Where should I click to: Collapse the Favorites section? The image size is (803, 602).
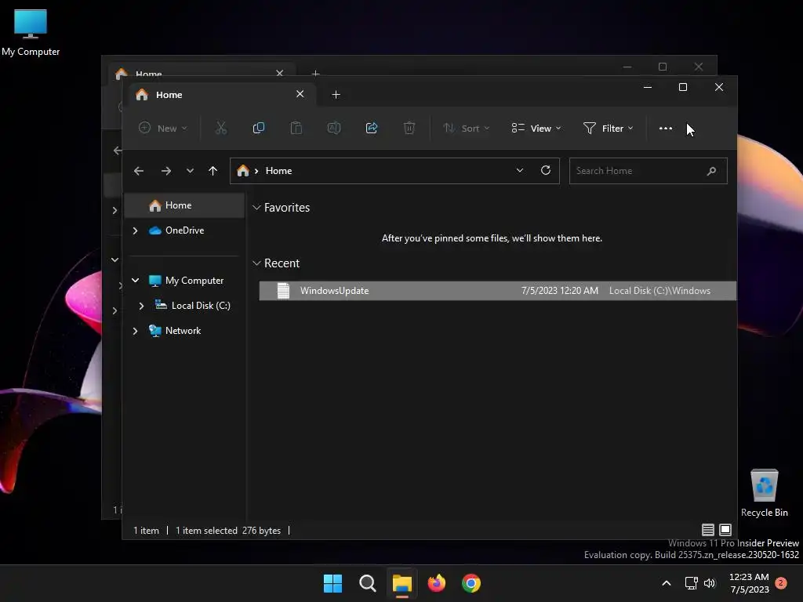click(256, 207)
